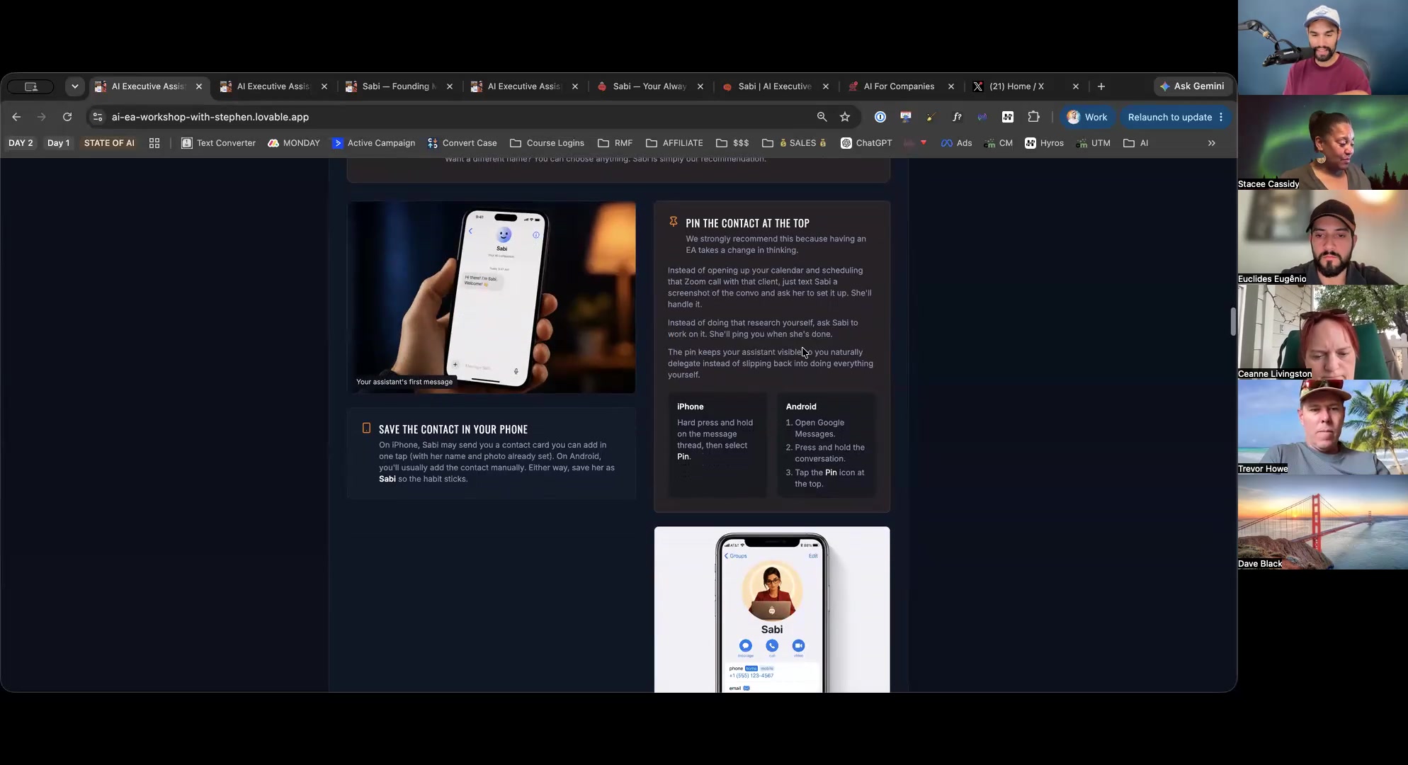The image size is (1408, 765).
Task: Click 'Tap the Pin icon at the top' step
Action: click(x=829, y=478)
